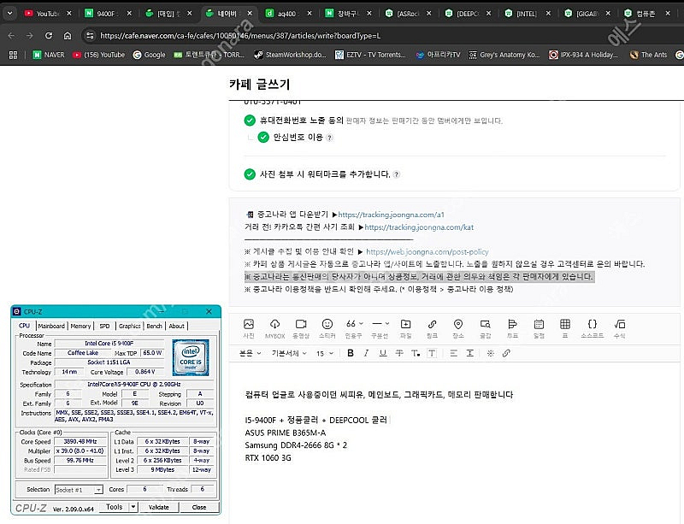Open the font size 15 dropdown
Image resolution: width=684 pixels, height=524 pixels.
point(325,353)
